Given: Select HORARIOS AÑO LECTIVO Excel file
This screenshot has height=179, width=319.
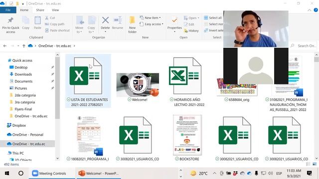Looking at the screenshot, I should coord(187,81).
